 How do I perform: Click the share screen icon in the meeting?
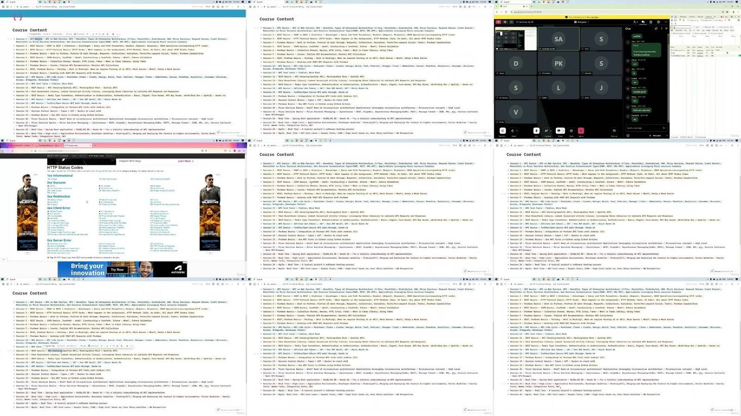[x=559, y=131]
